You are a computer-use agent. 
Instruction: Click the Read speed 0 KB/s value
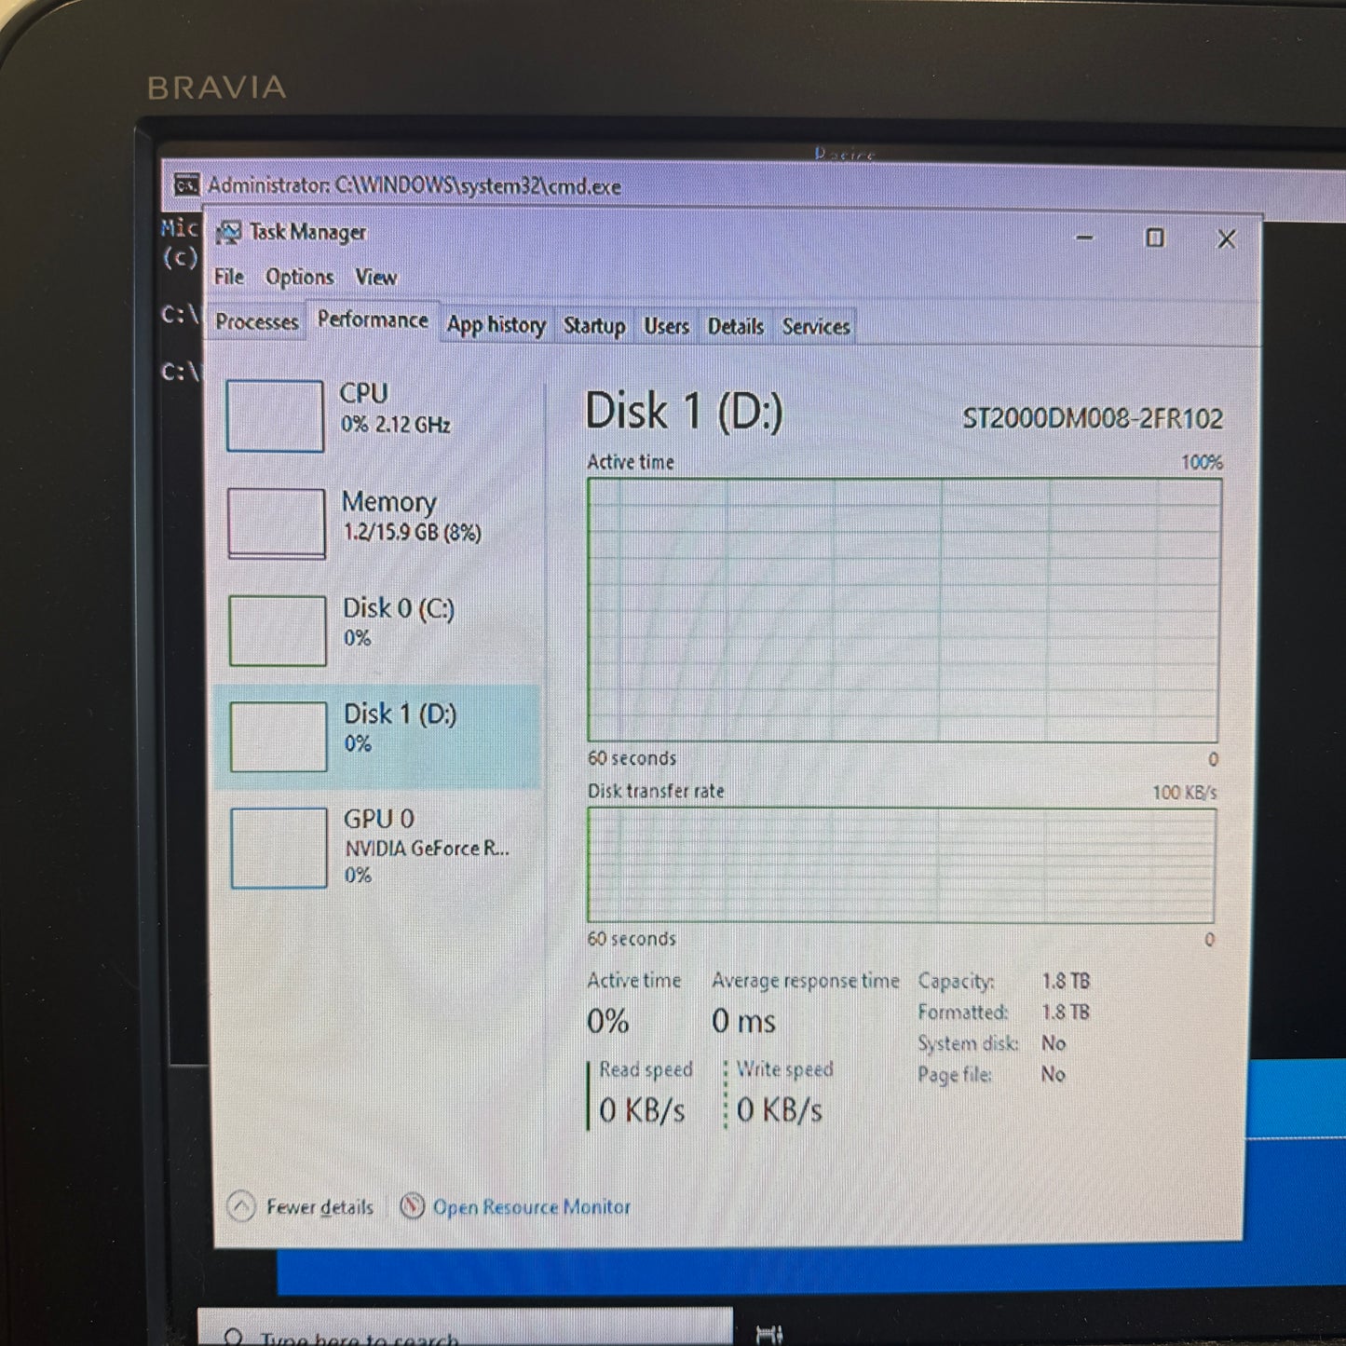tap(642, 1110)
